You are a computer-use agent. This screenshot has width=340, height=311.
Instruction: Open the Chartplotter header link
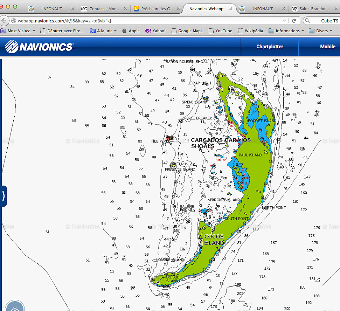(x=270, y=47)
